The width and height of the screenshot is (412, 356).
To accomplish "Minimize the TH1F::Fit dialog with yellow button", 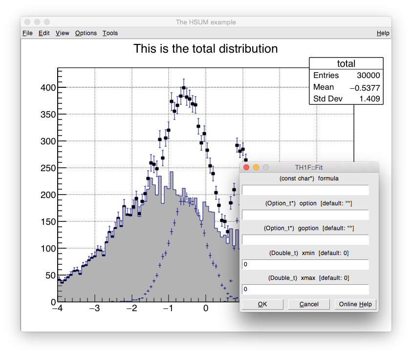I will 256,167.
